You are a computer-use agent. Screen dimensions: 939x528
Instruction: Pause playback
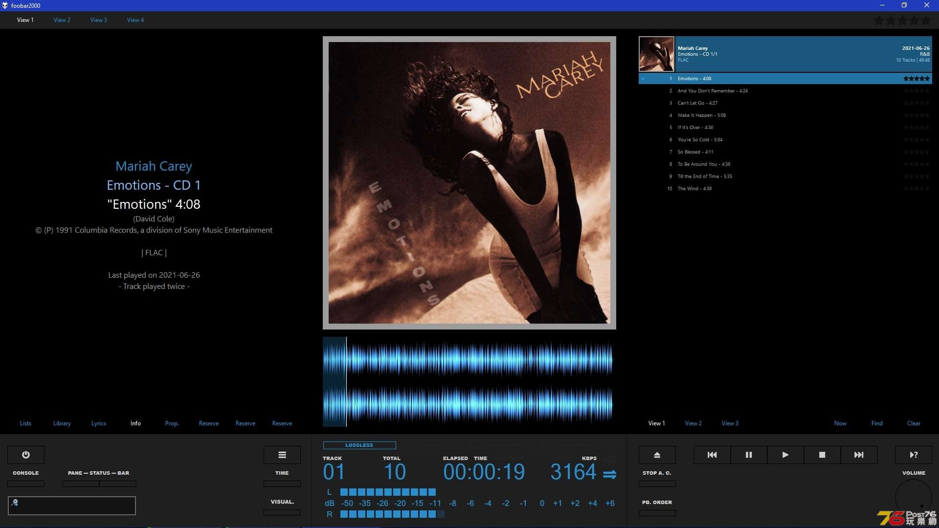click(749, 455)
